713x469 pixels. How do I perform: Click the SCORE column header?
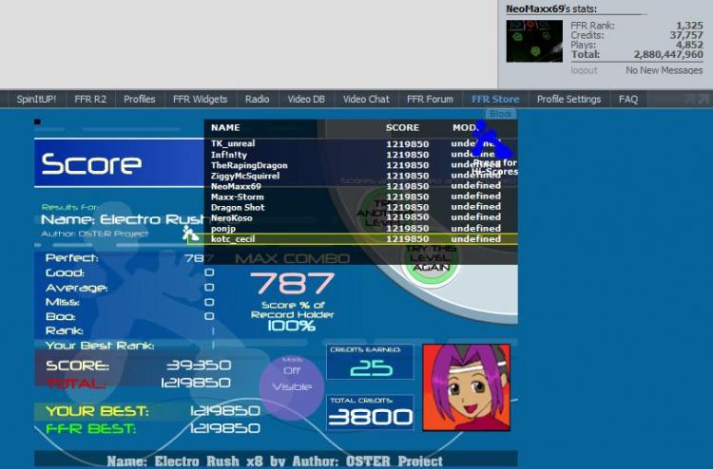point(402,127)
